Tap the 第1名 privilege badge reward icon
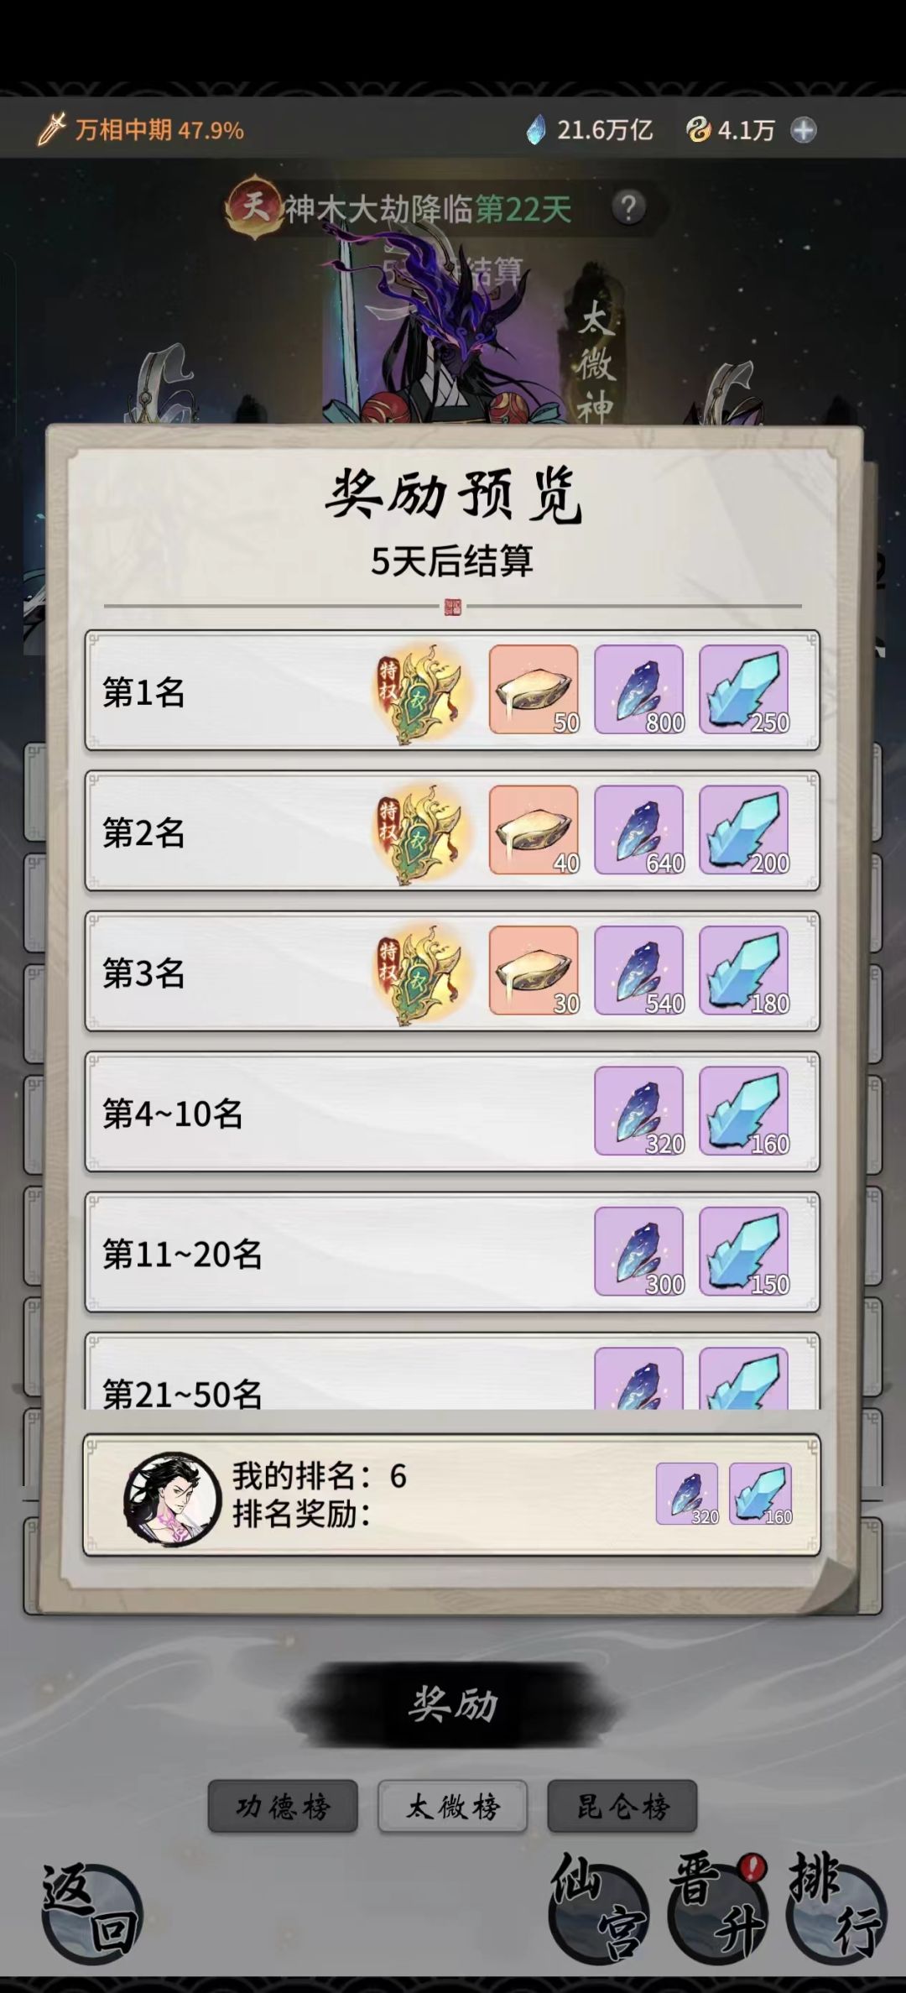906x1993 pixels. [x=423, y=691]
